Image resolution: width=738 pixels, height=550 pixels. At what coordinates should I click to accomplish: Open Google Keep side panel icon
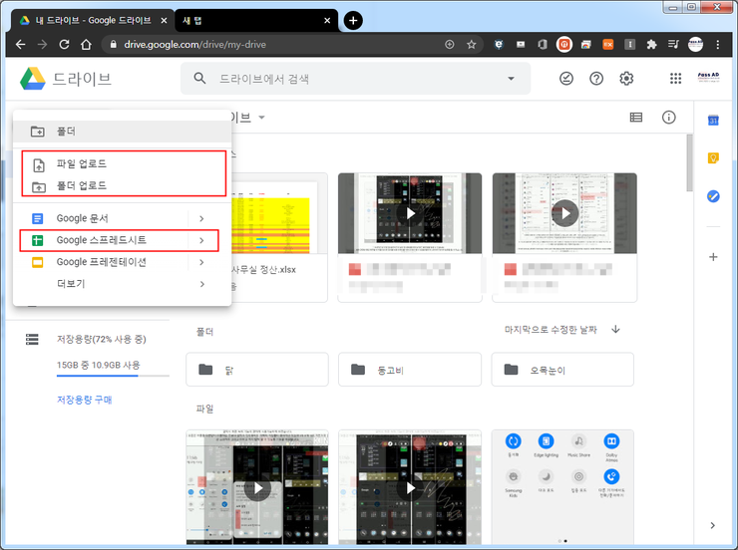pos(713,158)
